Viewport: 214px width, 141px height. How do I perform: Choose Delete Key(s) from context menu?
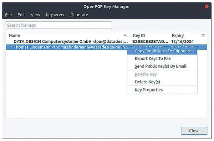tap(162, 82)
